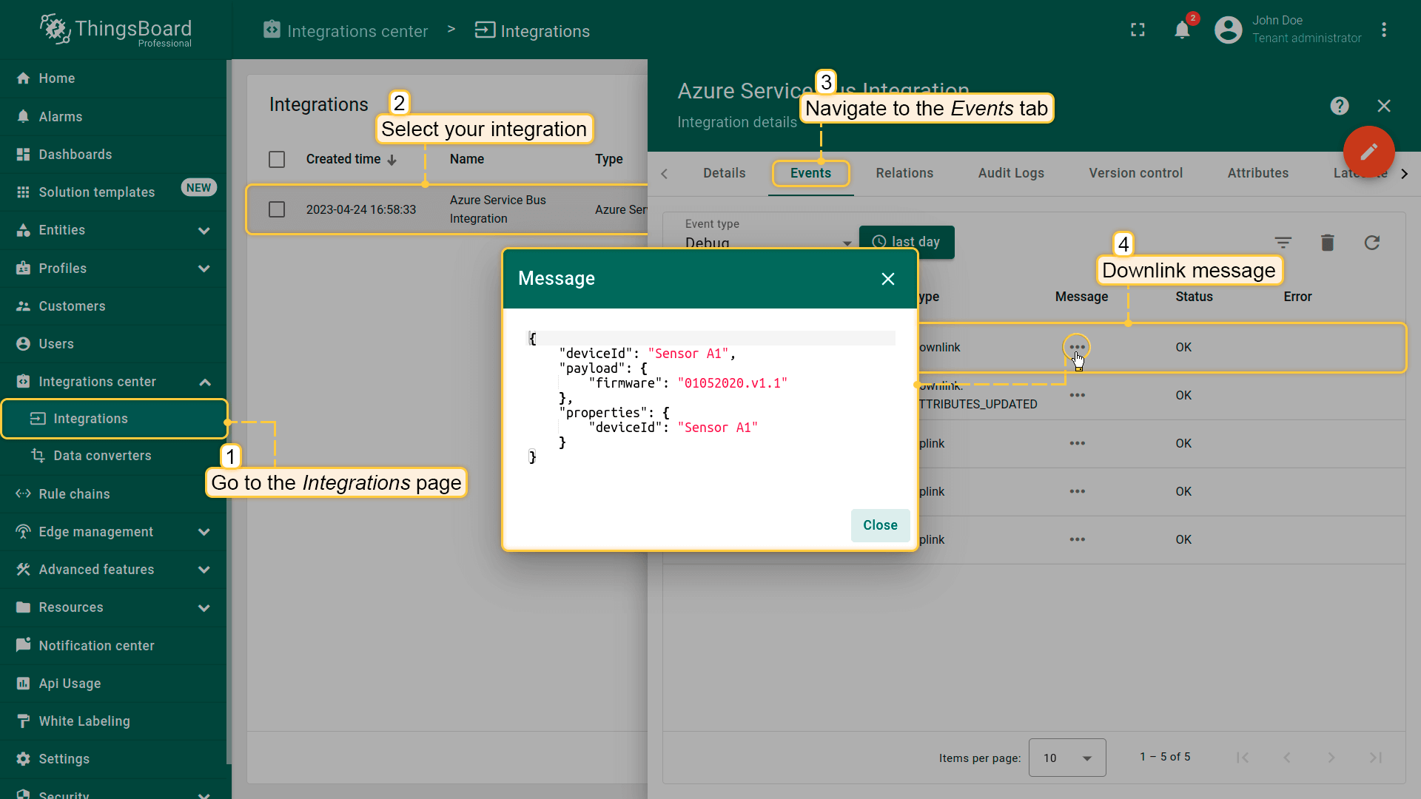Collapse the Integrations center menu
1421x799 pixels.
pyautogui.click(x=204, y=382)
